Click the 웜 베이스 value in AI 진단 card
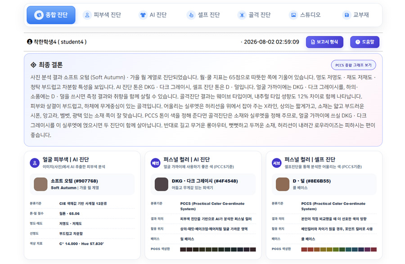The image size is (405, 264). pos(187,239)
